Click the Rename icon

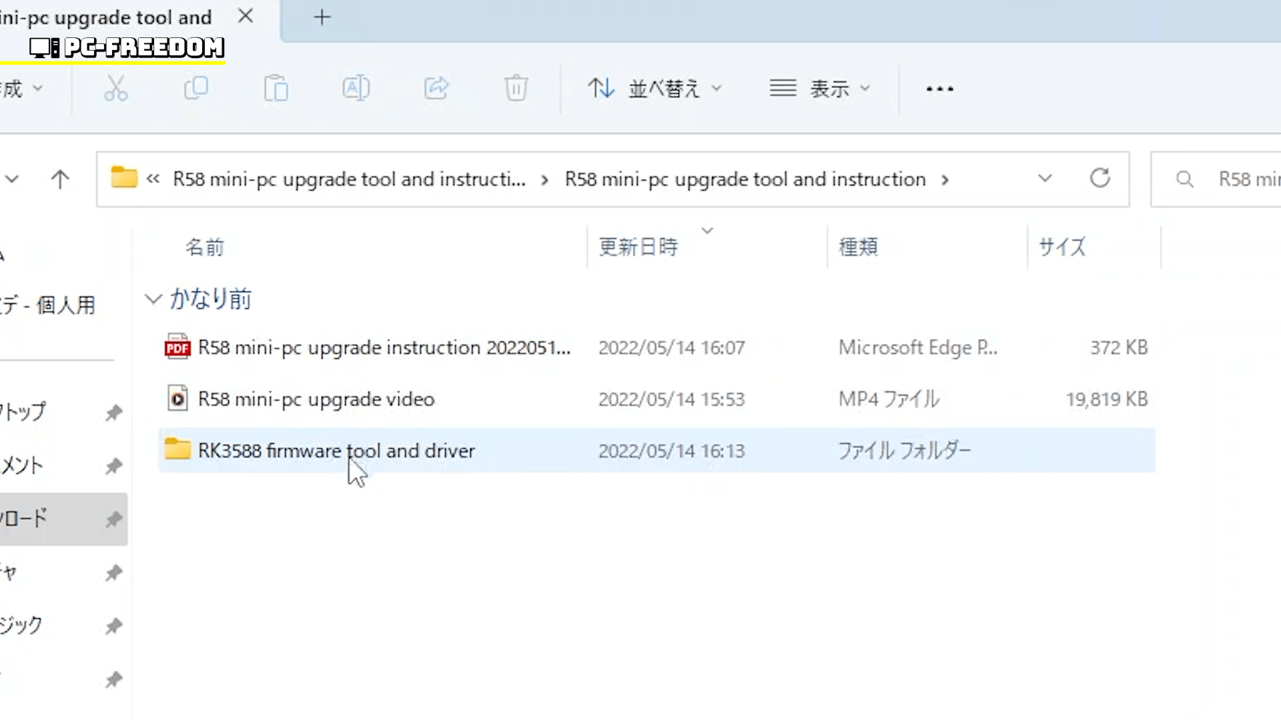356,88
